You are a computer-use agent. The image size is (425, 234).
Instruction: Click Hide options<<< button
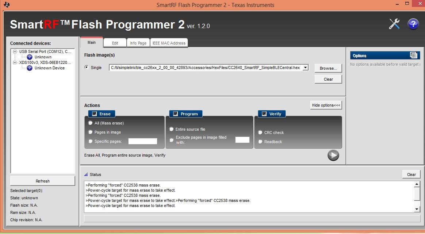pos(326,105)
